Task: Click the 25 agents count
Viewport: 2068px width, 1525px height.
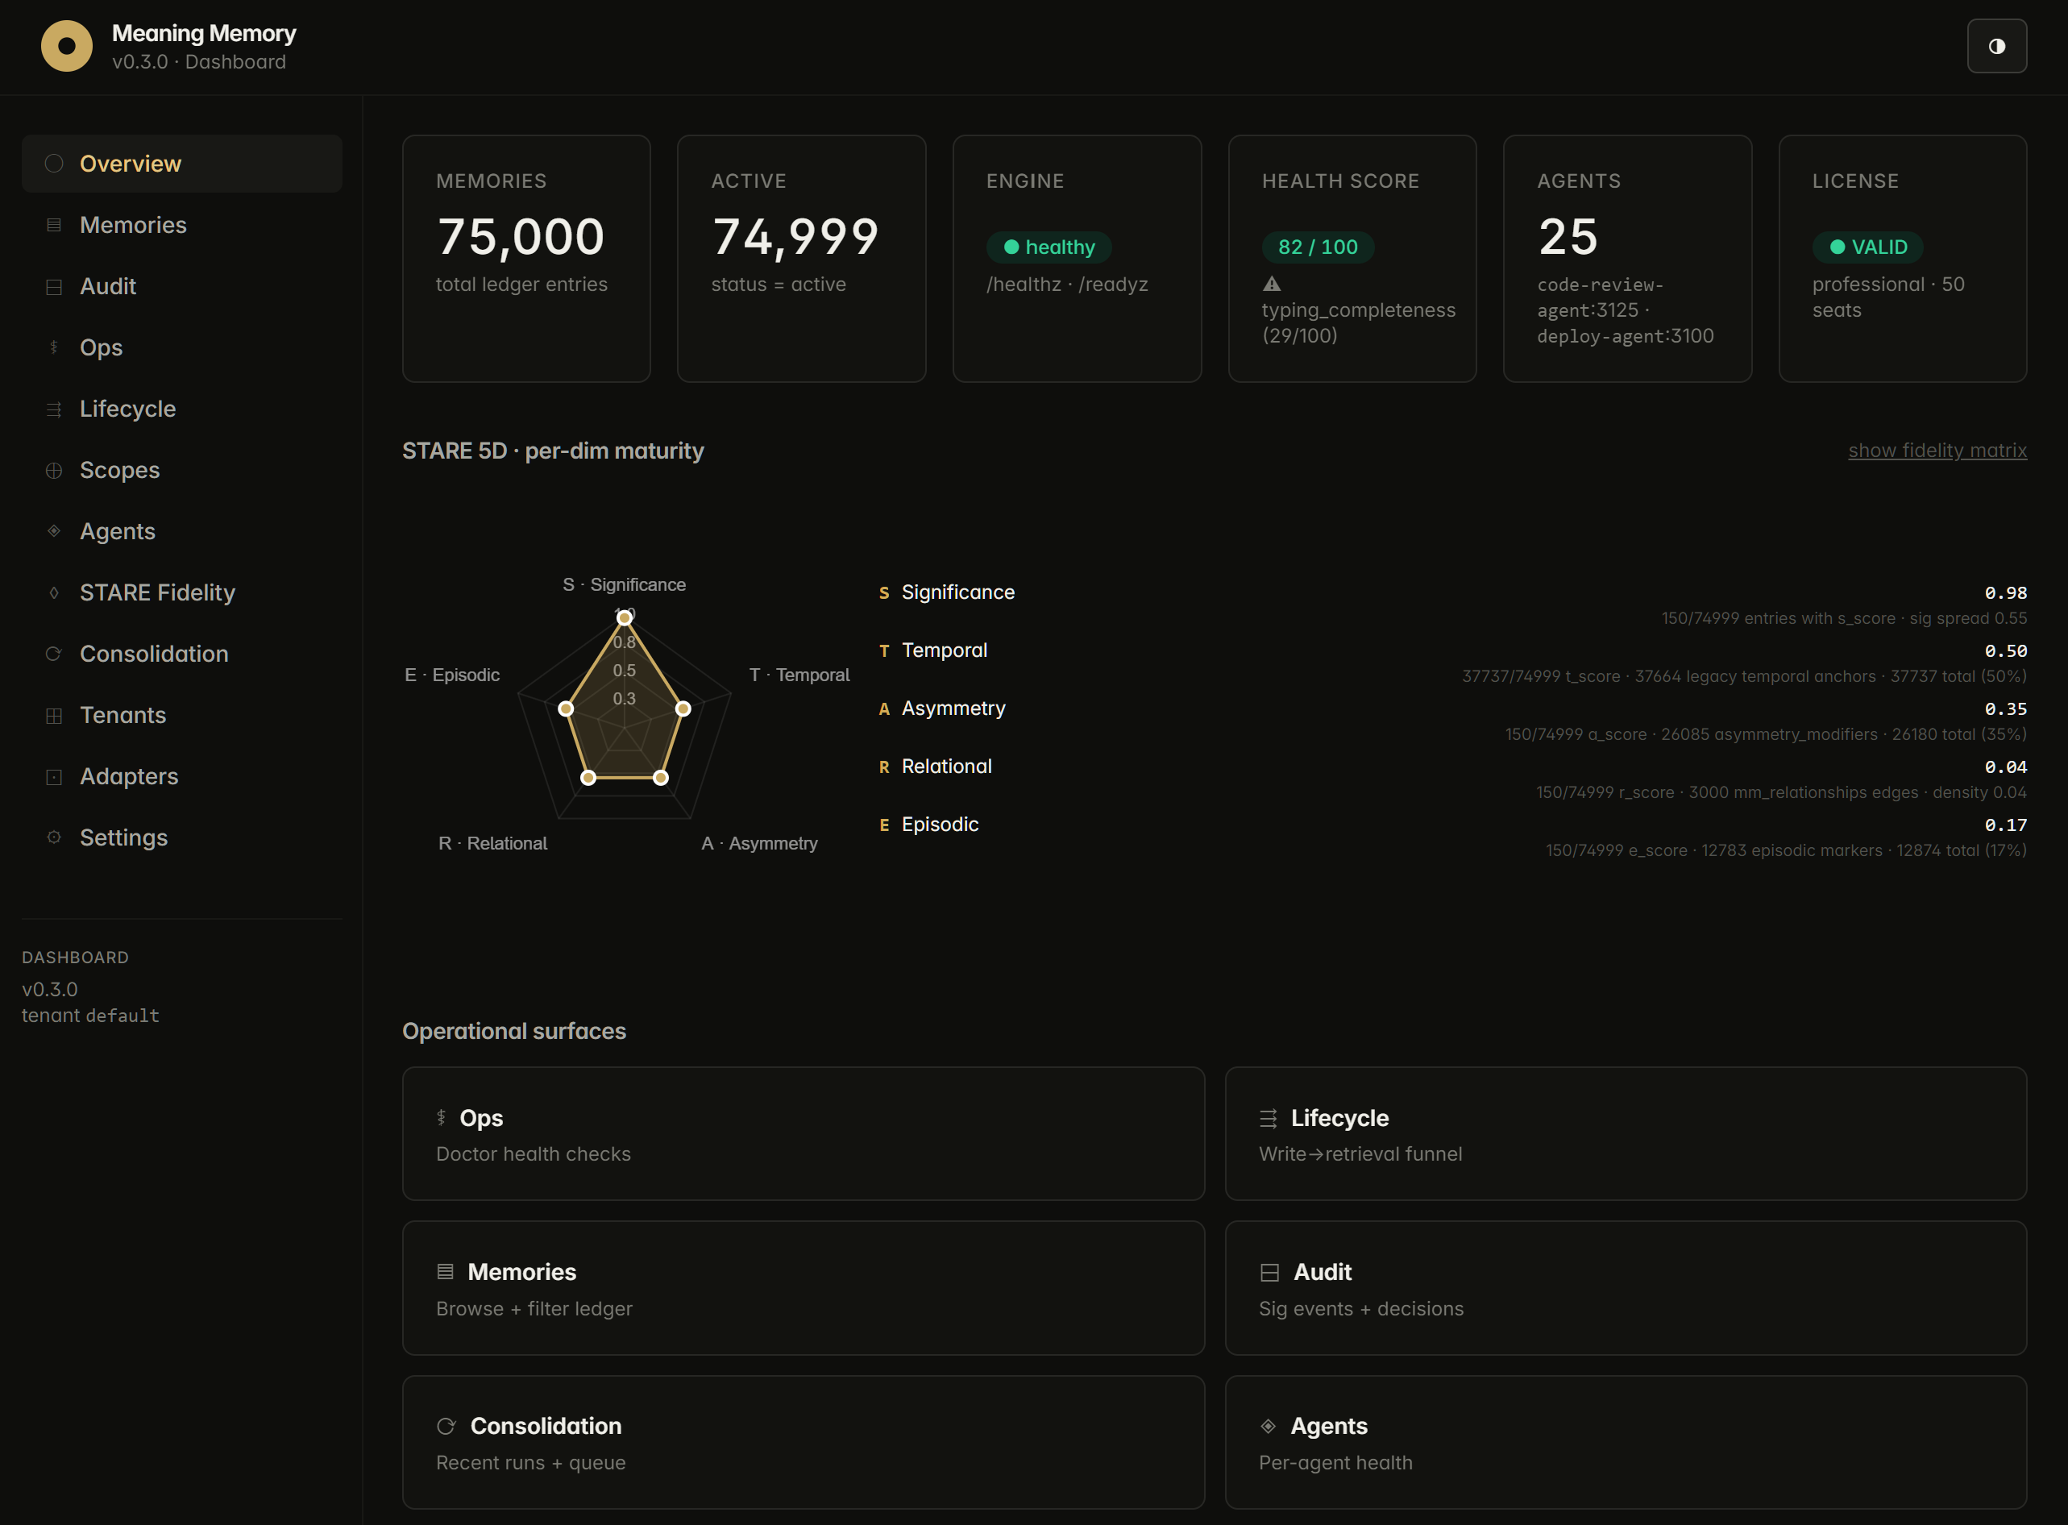Action: [1567, 237]
